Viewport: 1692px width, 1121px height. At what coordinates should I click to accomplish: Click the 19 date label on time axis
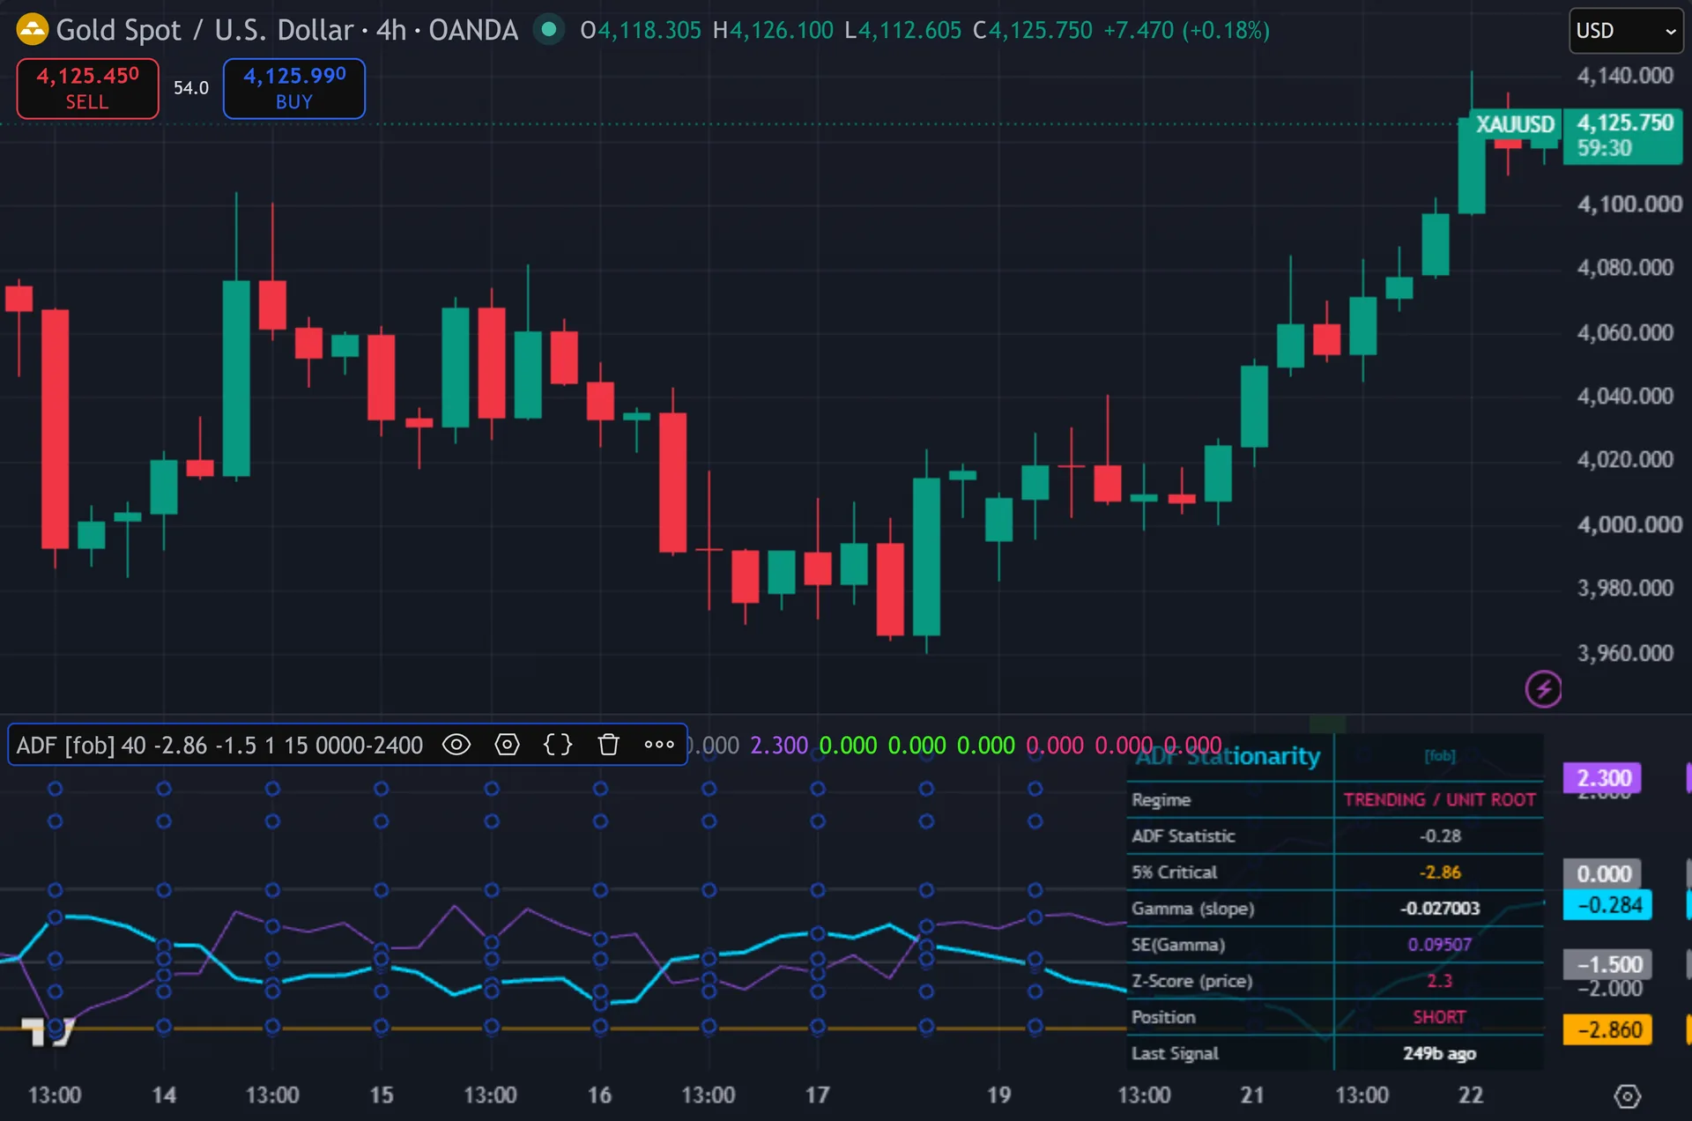998,1095
